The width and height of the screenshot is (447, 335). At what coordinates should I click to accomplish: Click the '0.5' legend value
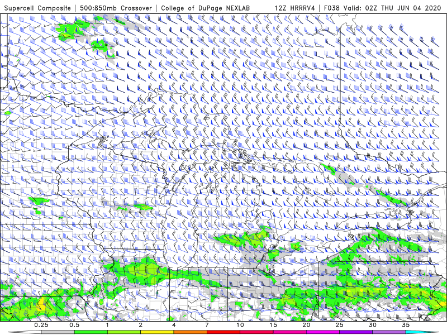click(74, 325)
